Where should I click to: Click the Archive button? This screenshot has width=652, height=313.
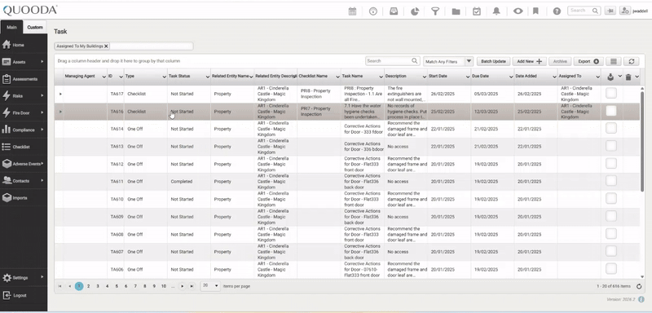[x=560, y=61]
